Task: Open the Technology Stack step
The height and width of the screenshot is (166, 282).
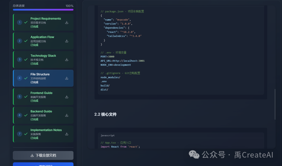Action: (43, 60)
